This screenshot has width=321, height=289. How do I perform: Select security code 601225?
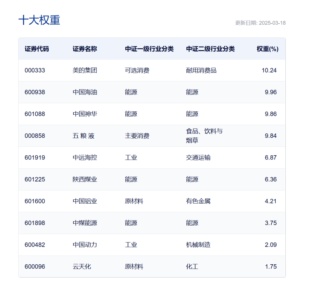35,179
